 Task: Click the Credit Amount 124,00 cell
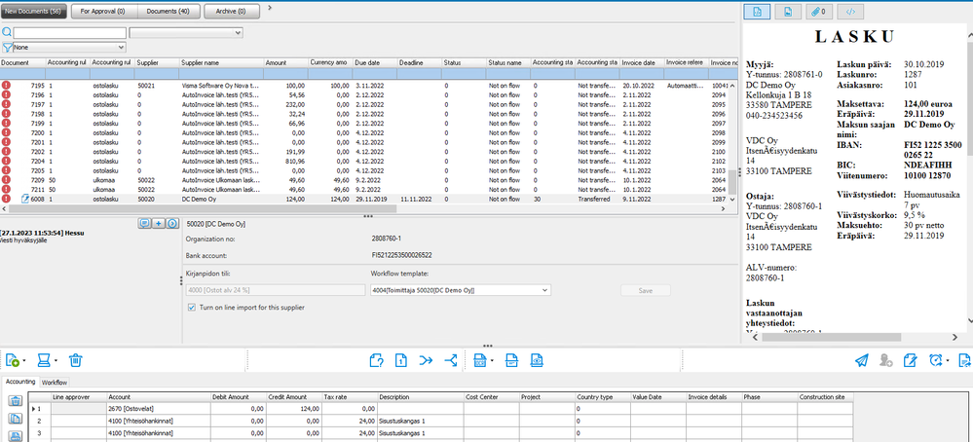[293, 409]
